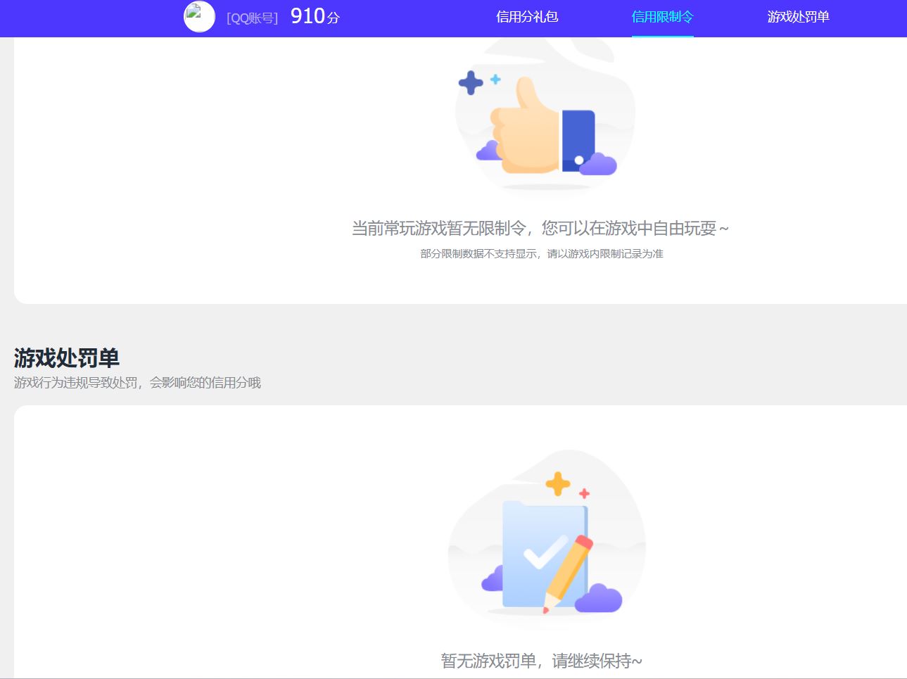Click the white checkmark on the blue document
This screenshot has width=907, height=679.
pos(544,553)
